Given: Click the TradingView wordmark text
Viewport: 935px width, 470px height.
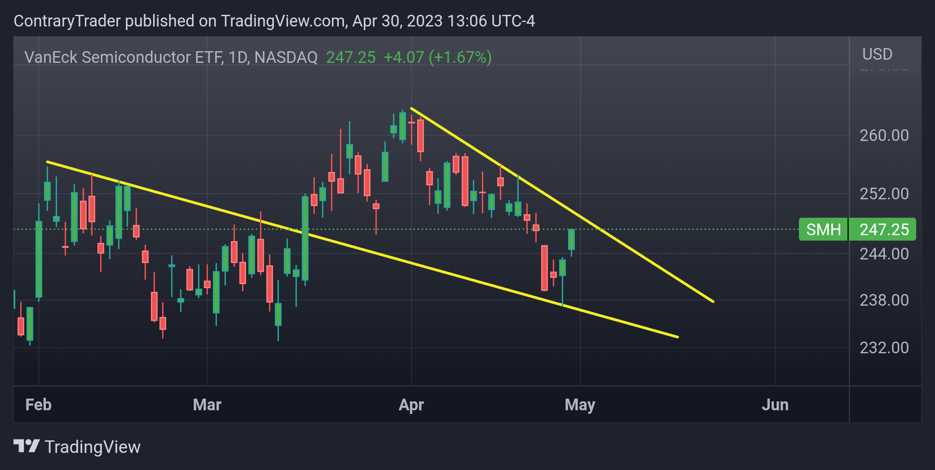Looking at the screenshot, I should pyautogui.click(x=93, y=447).
